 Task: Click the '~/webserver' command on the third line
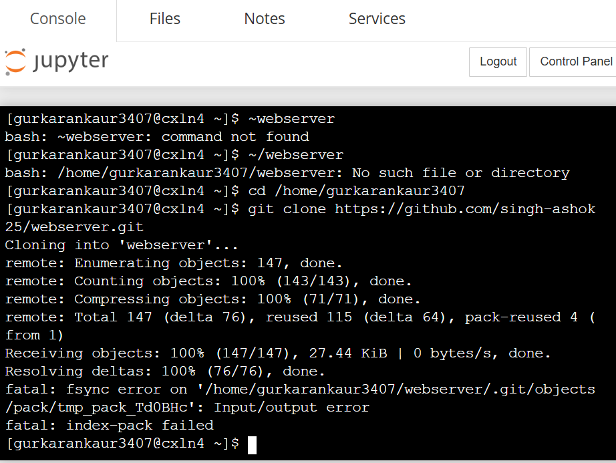coord(295,155)
